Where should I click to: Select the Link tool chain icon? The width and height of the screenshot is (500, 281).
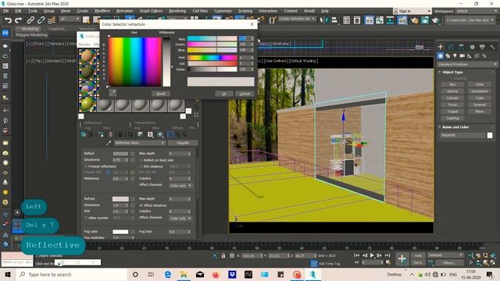(30, 20)
